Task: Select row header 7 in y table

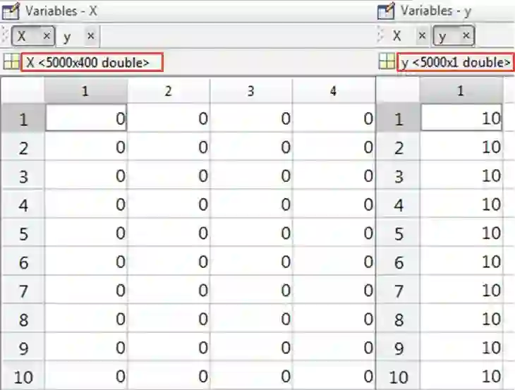Action: coord(399,291)
